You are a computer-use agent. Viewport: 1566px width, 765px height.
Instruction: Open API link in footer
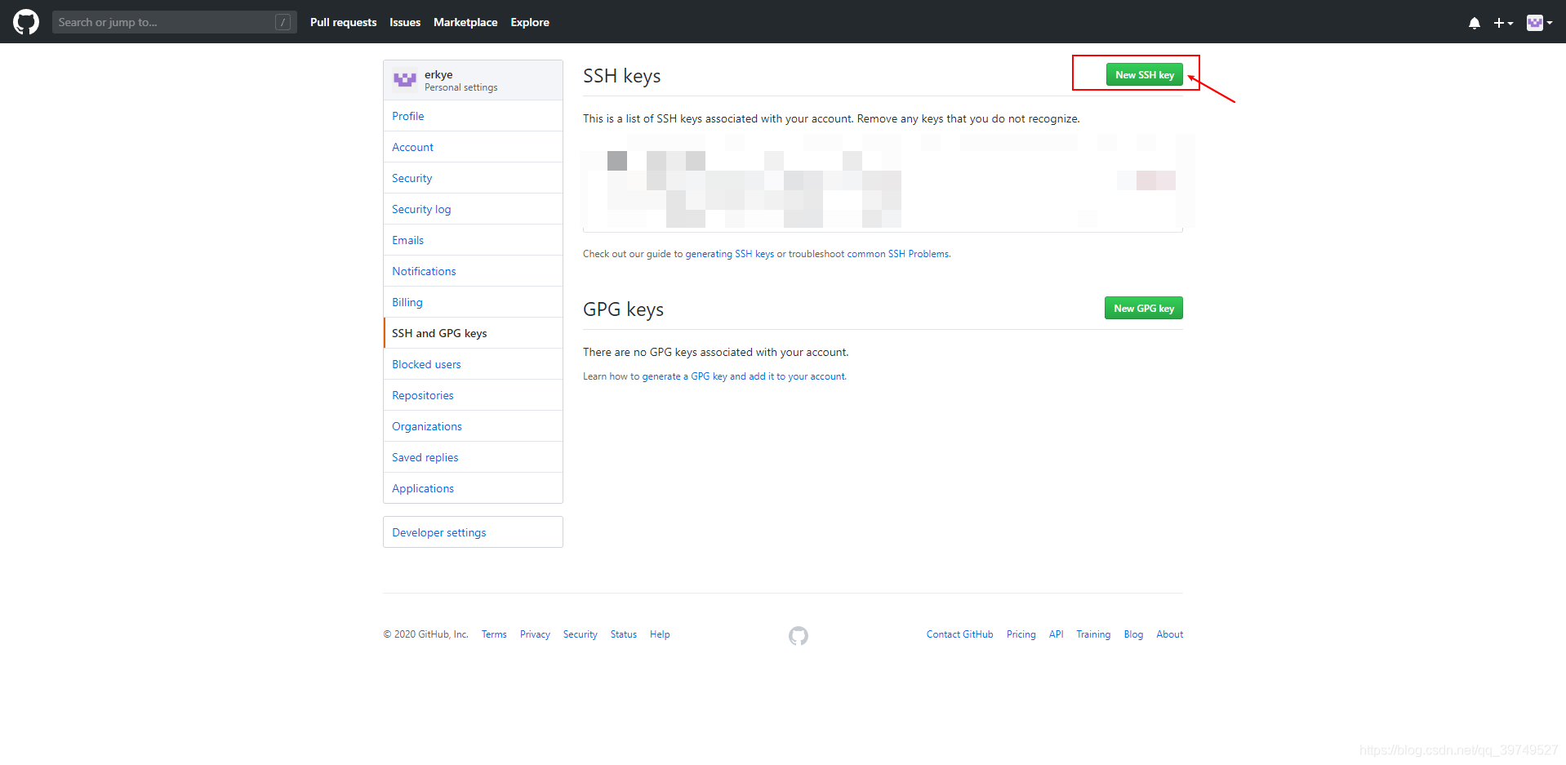pos(1056,634)
